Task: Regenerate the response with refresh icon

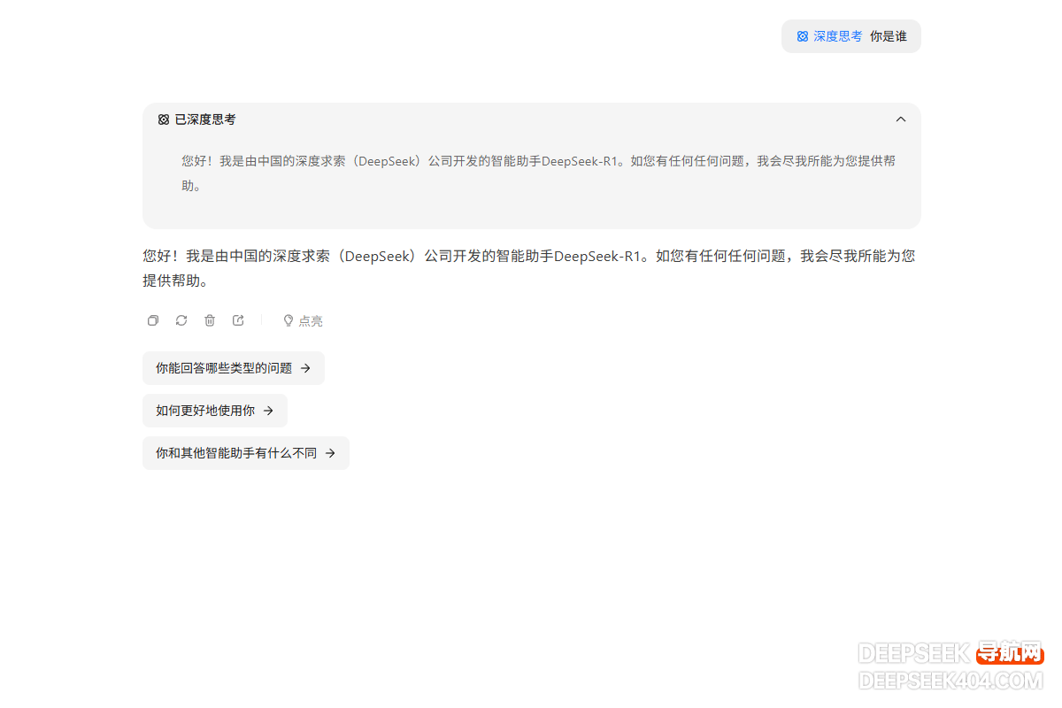Action: pyautogui.click(x=181, y=320)
